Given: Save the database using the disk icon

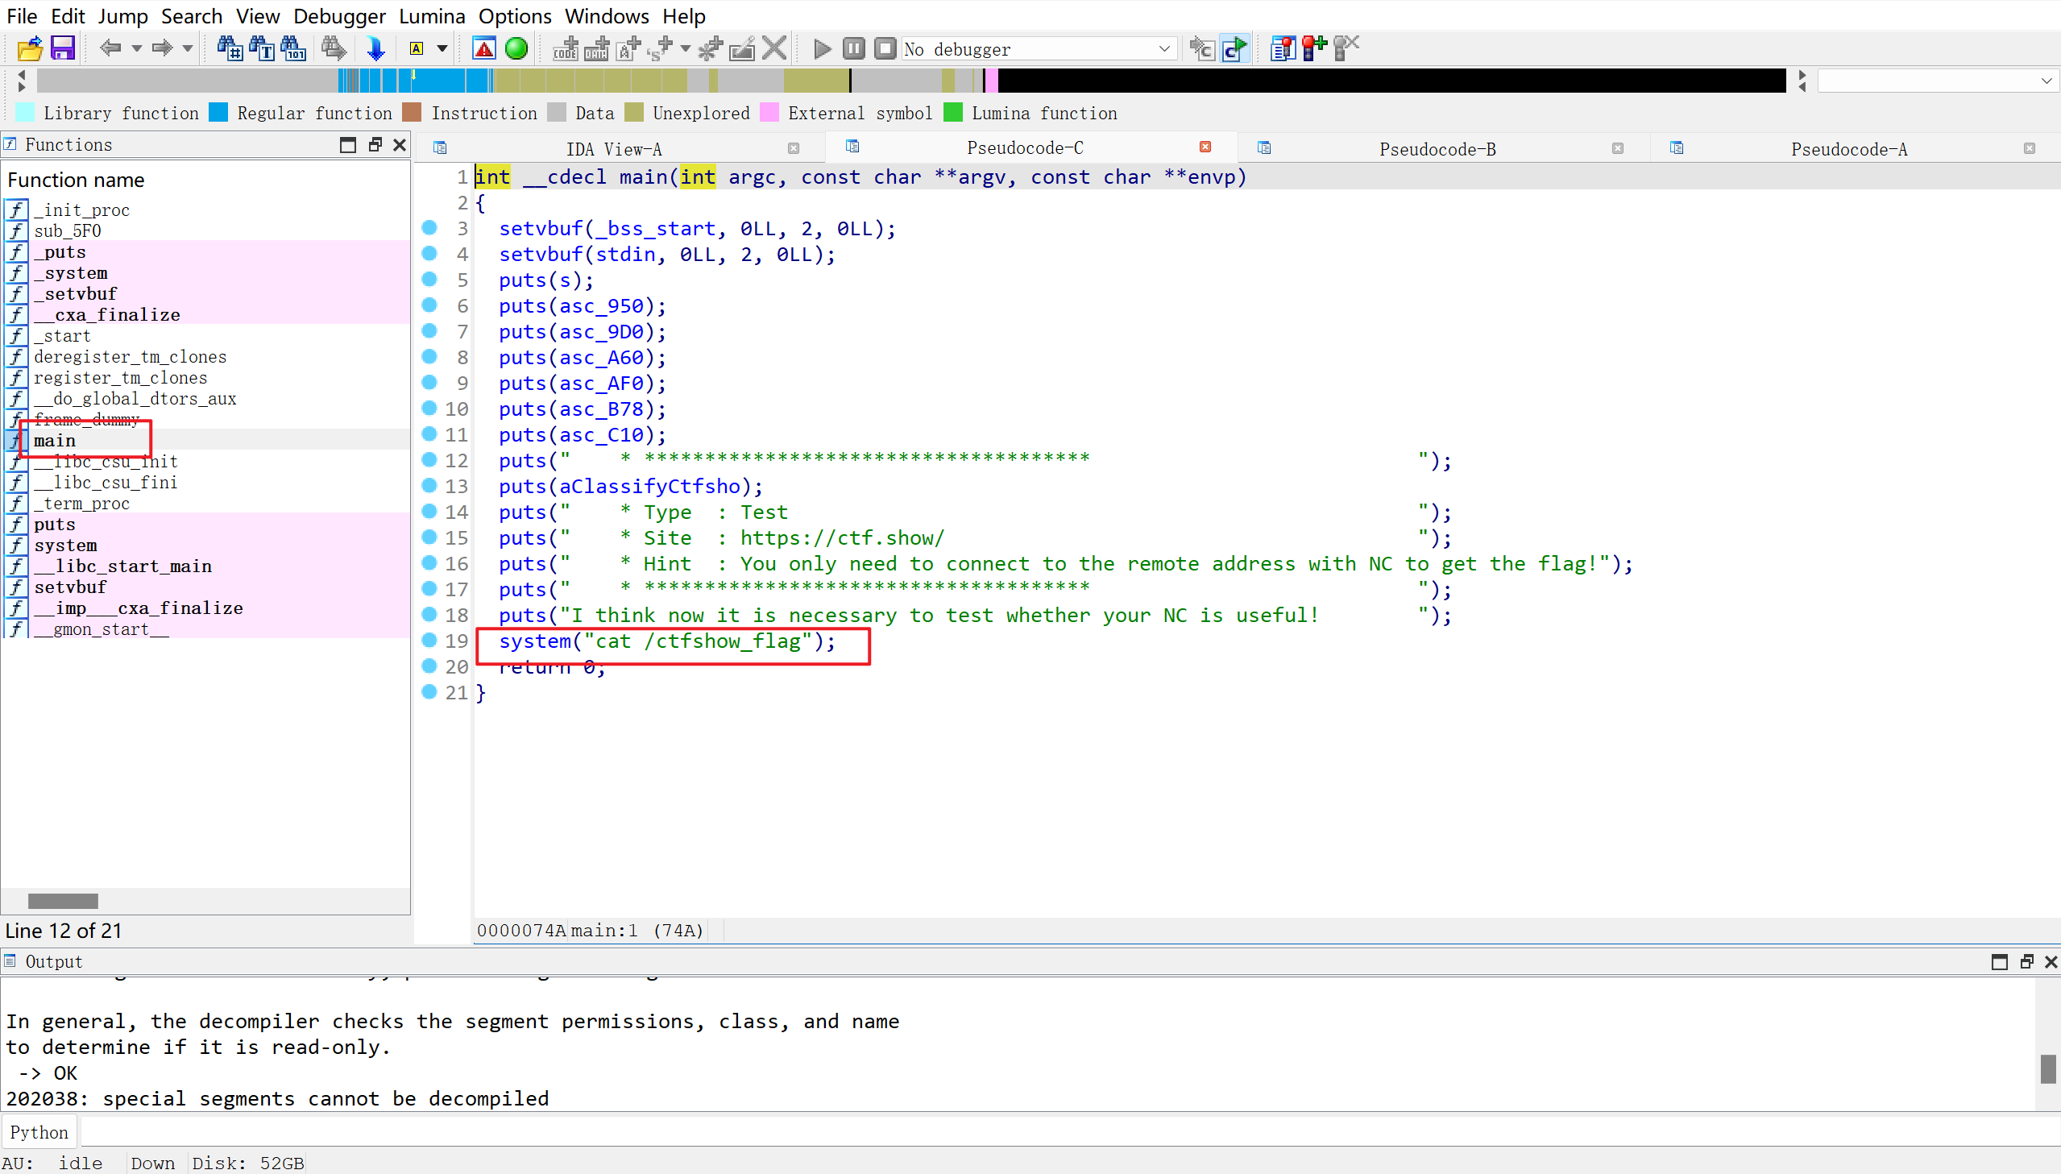Looking at the screenshot, I should pos(62,48).
